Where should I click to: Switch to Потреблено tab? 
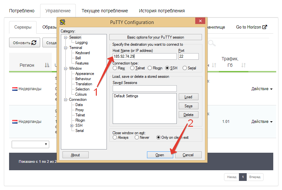tap(22, 11)
